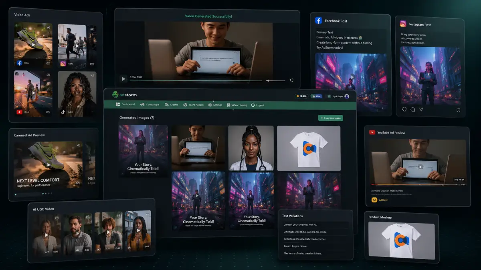Viewport: 481px width, 270px height.
Task: Click the Logout link in the nav bar
Action: 257,105
